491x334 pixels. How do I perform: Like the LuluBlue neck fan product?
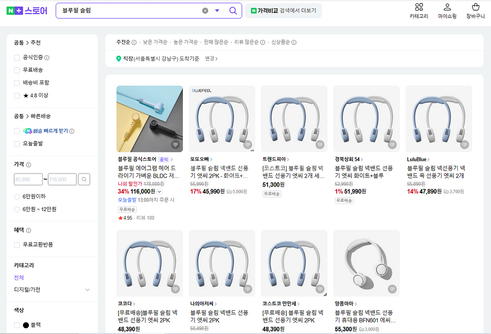click(x=464, y=145)
